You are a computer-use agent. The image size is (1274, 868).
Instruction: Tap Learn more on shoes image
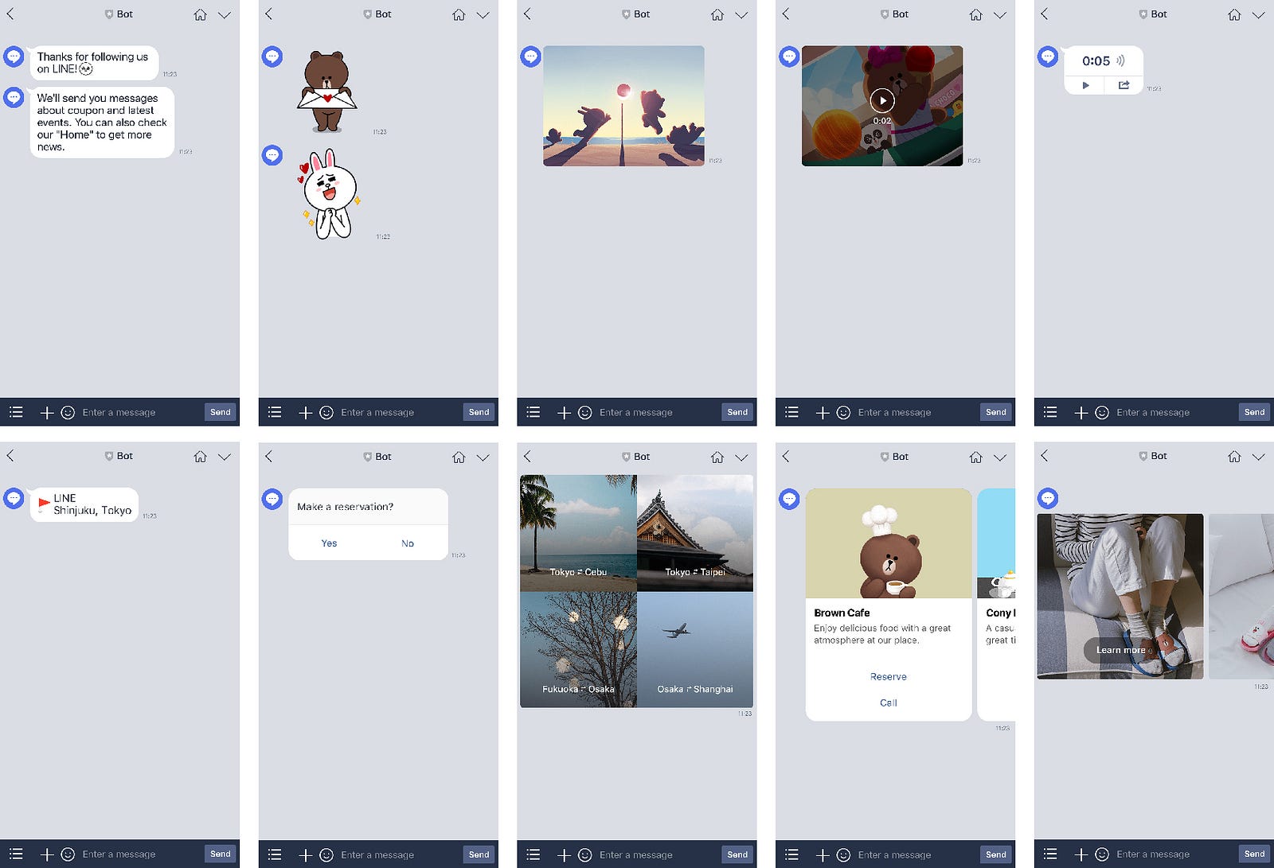[1120, 650]
